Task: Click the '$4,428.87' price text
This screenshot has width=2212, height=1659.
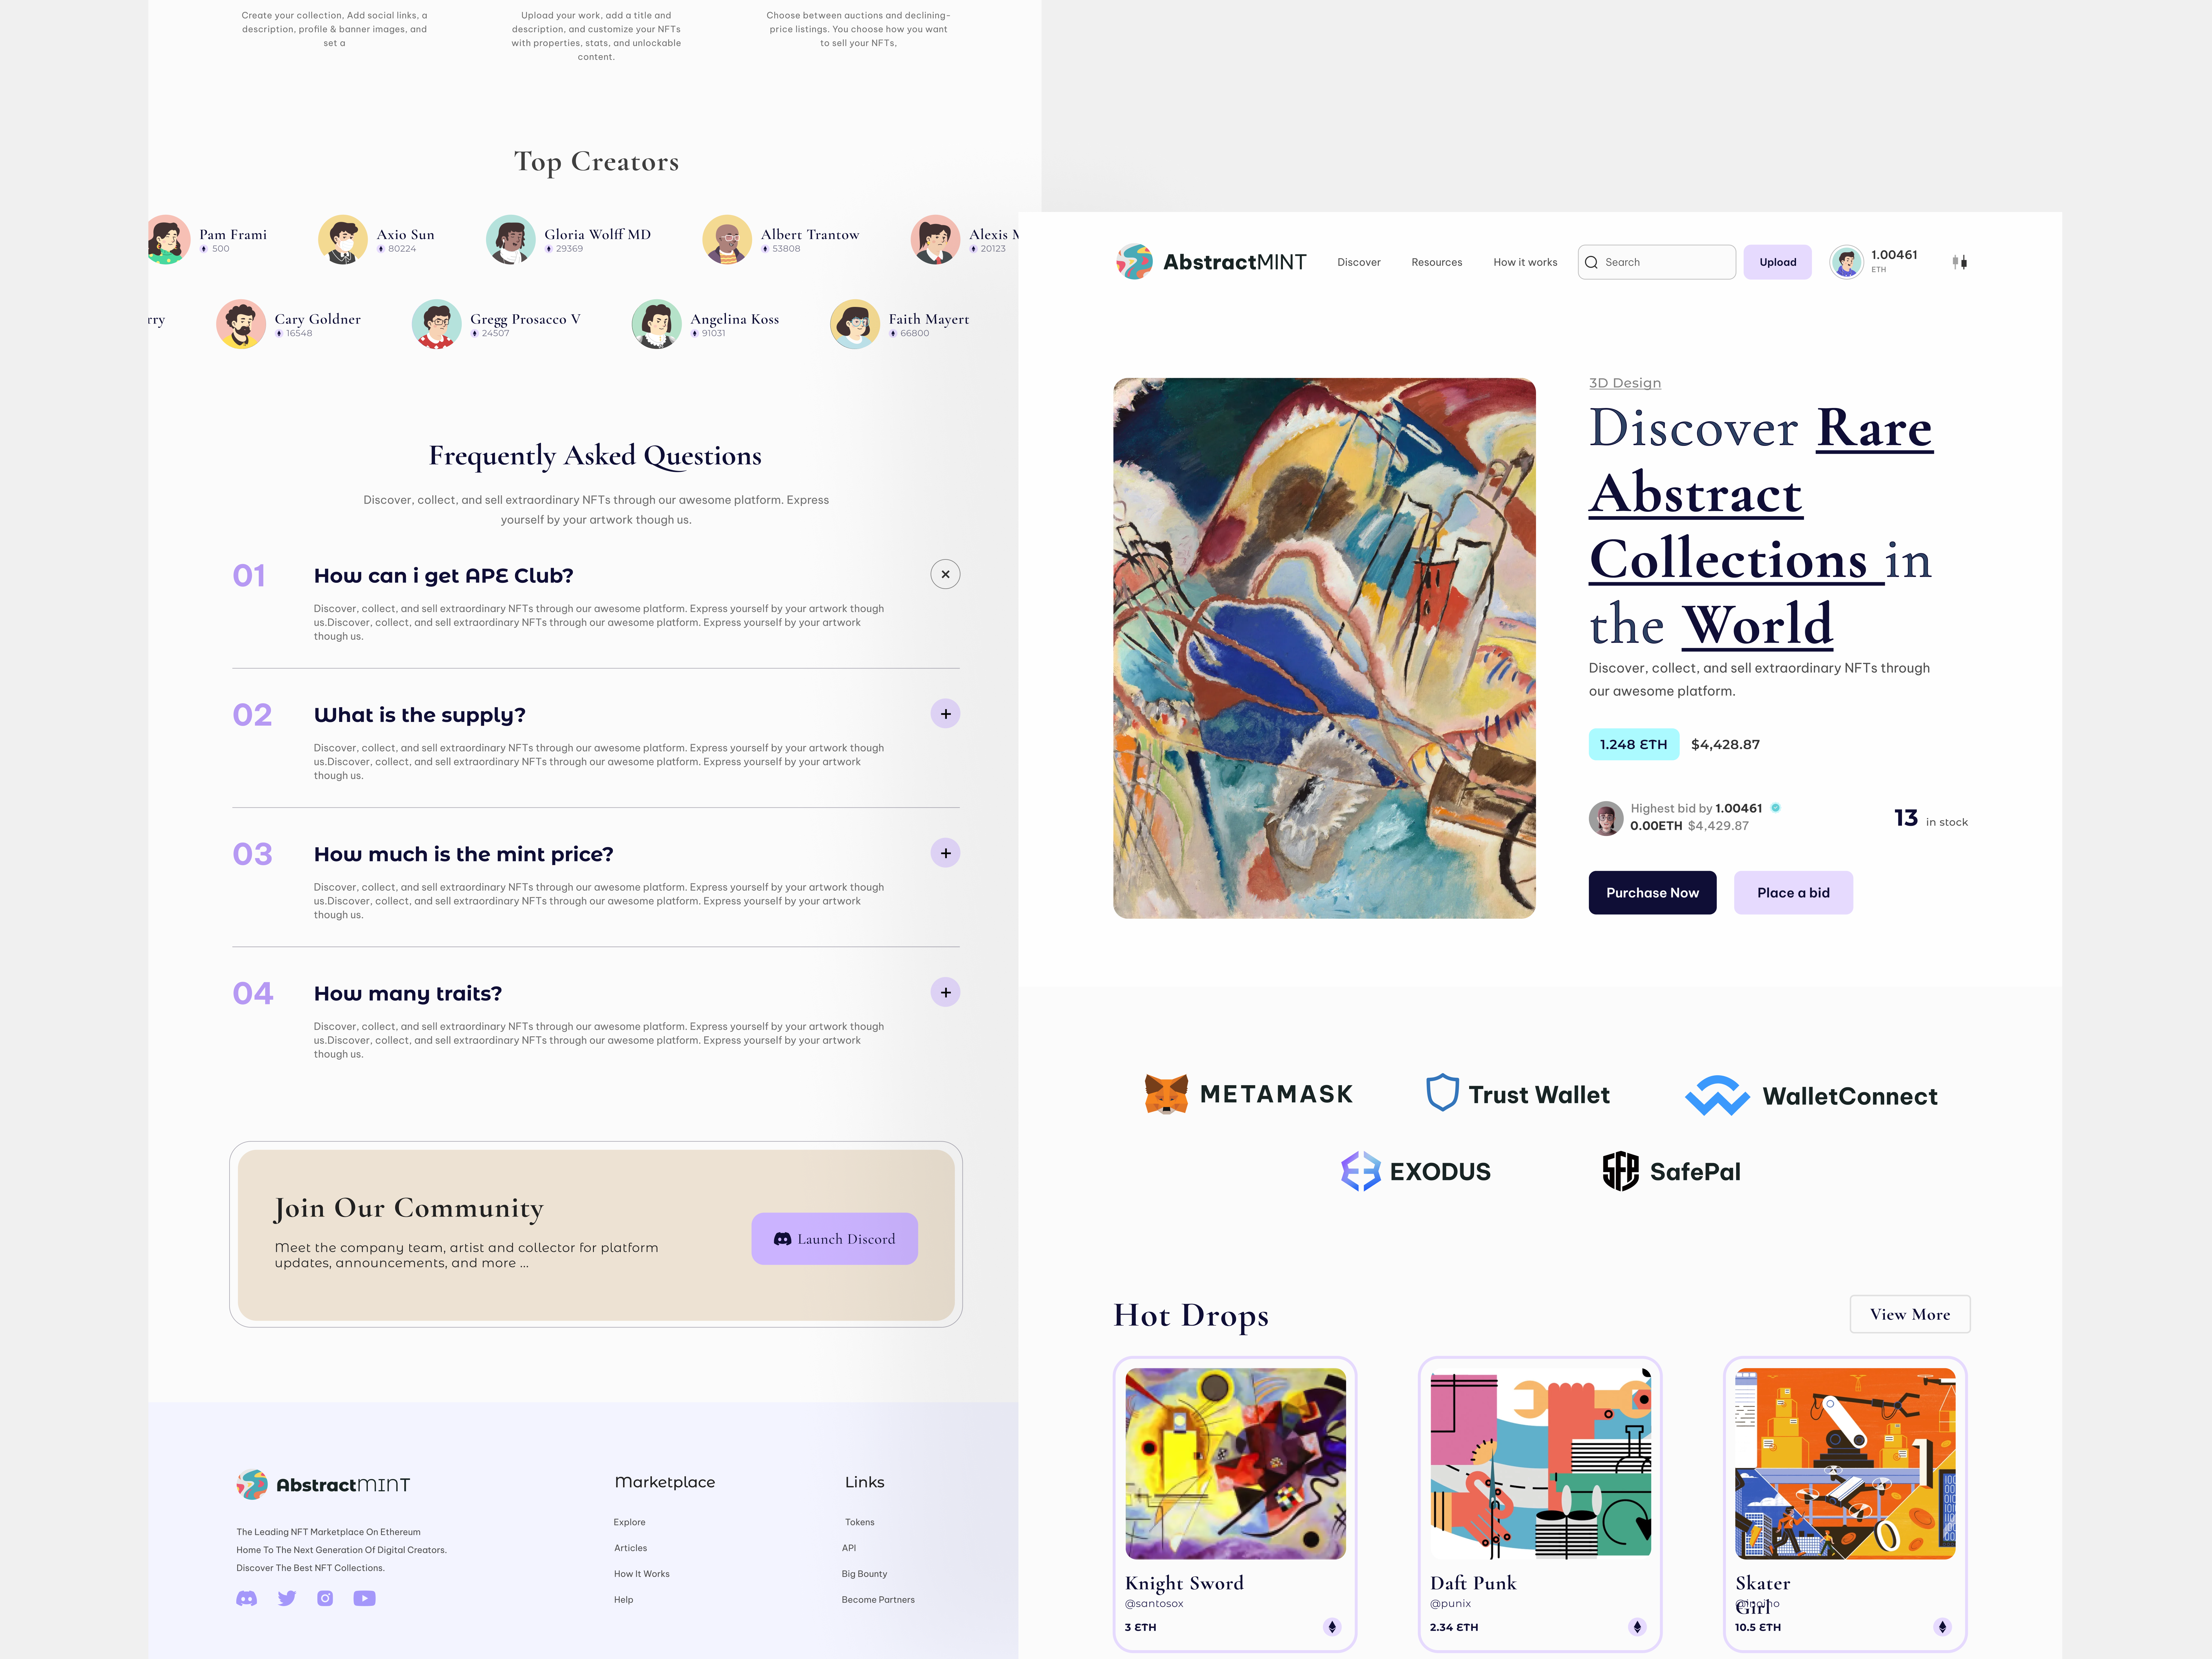Action: click(1725, 744)
